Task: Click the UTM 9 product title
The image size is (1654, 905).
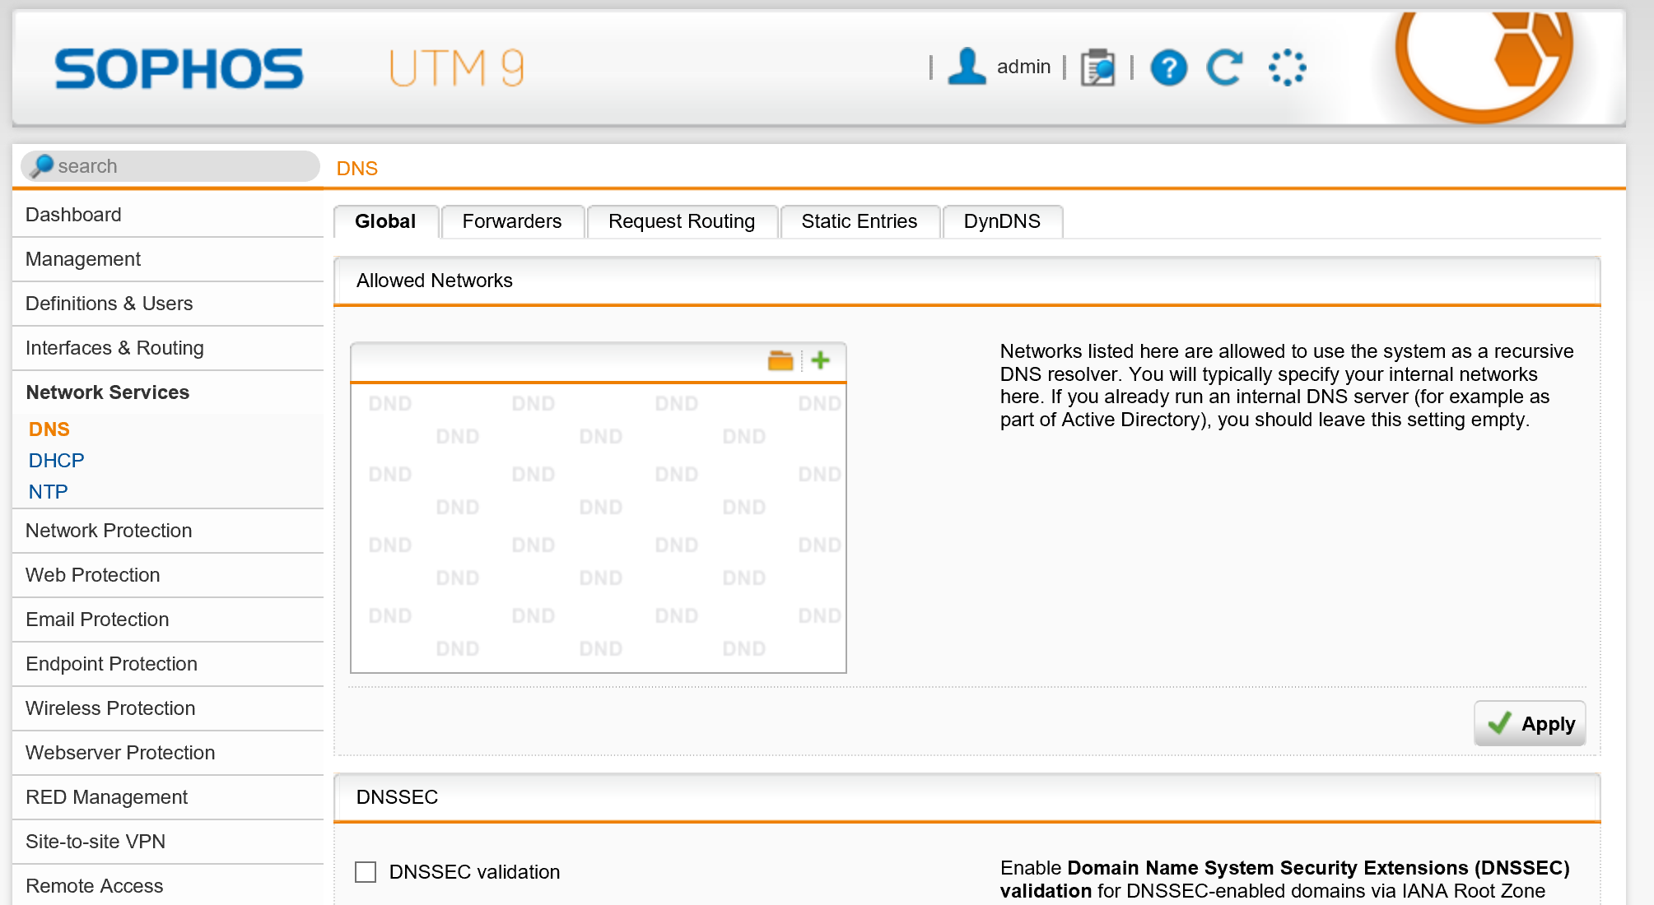Action: 456,68
